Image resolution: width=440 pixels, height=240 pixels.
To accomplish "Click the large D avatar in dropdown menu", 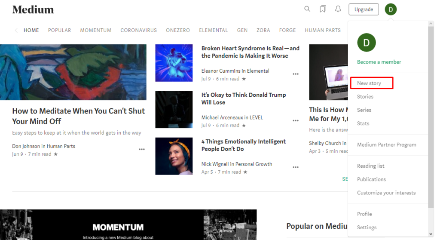I will click(367, 43).
